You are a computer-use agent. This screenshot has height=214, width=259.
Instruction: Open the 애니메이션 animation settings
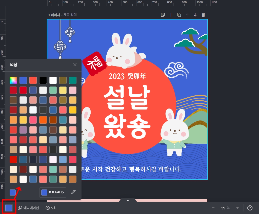[x=29, y=208]
